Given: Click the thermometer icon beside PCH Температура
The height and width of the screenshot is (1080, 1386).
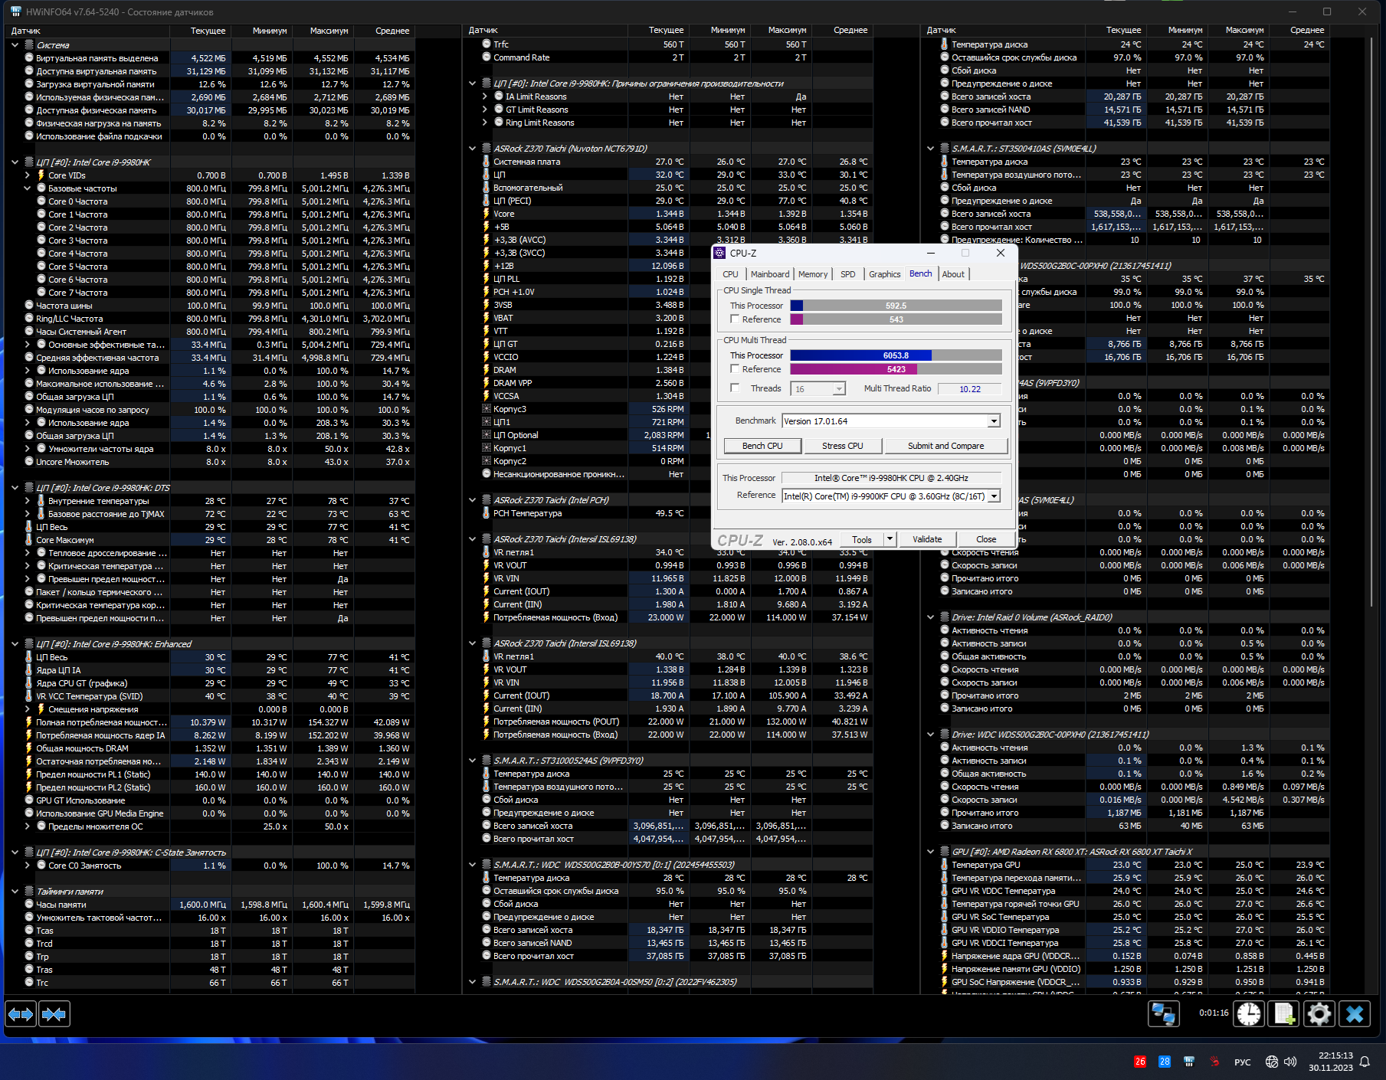Looking at the screenshot, I should pos(486,513).
